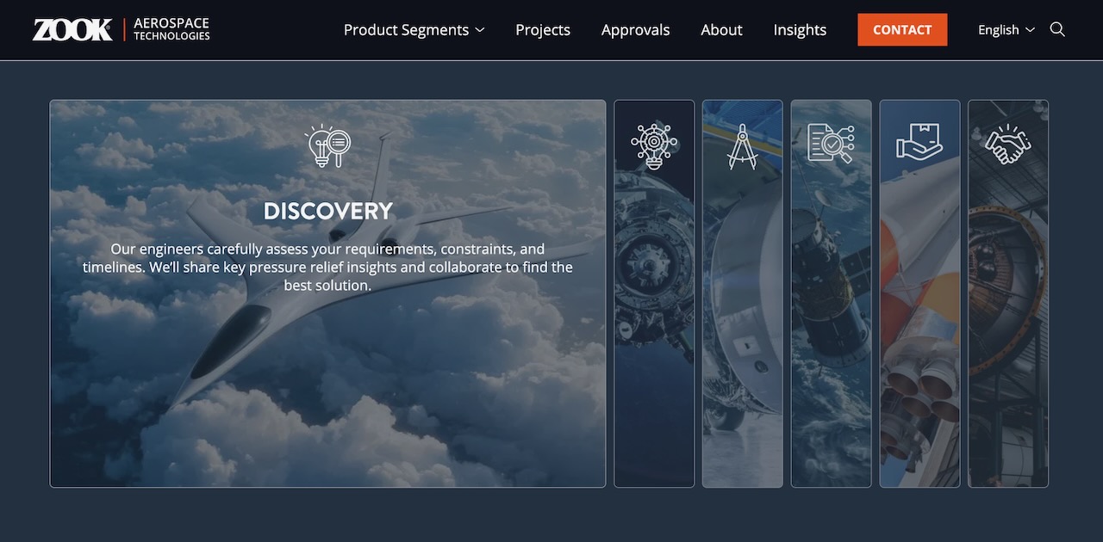This screenshot has height=542, width=1103.
Task: Expand the Product Segments dropdown menu
Action: coord(406,30)
